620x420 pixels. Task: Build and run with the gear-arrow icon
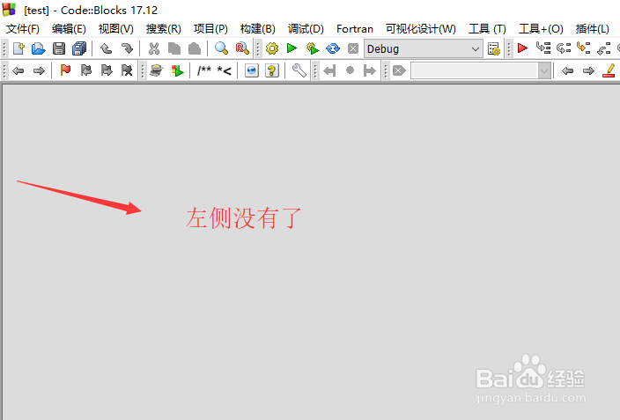point(313,48)
